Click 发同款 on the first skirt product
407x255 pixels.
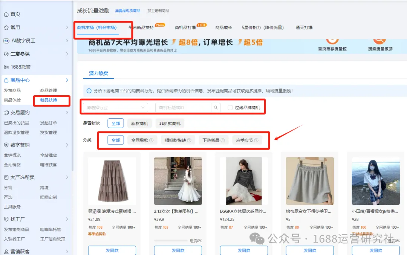[x=112, y=250]
